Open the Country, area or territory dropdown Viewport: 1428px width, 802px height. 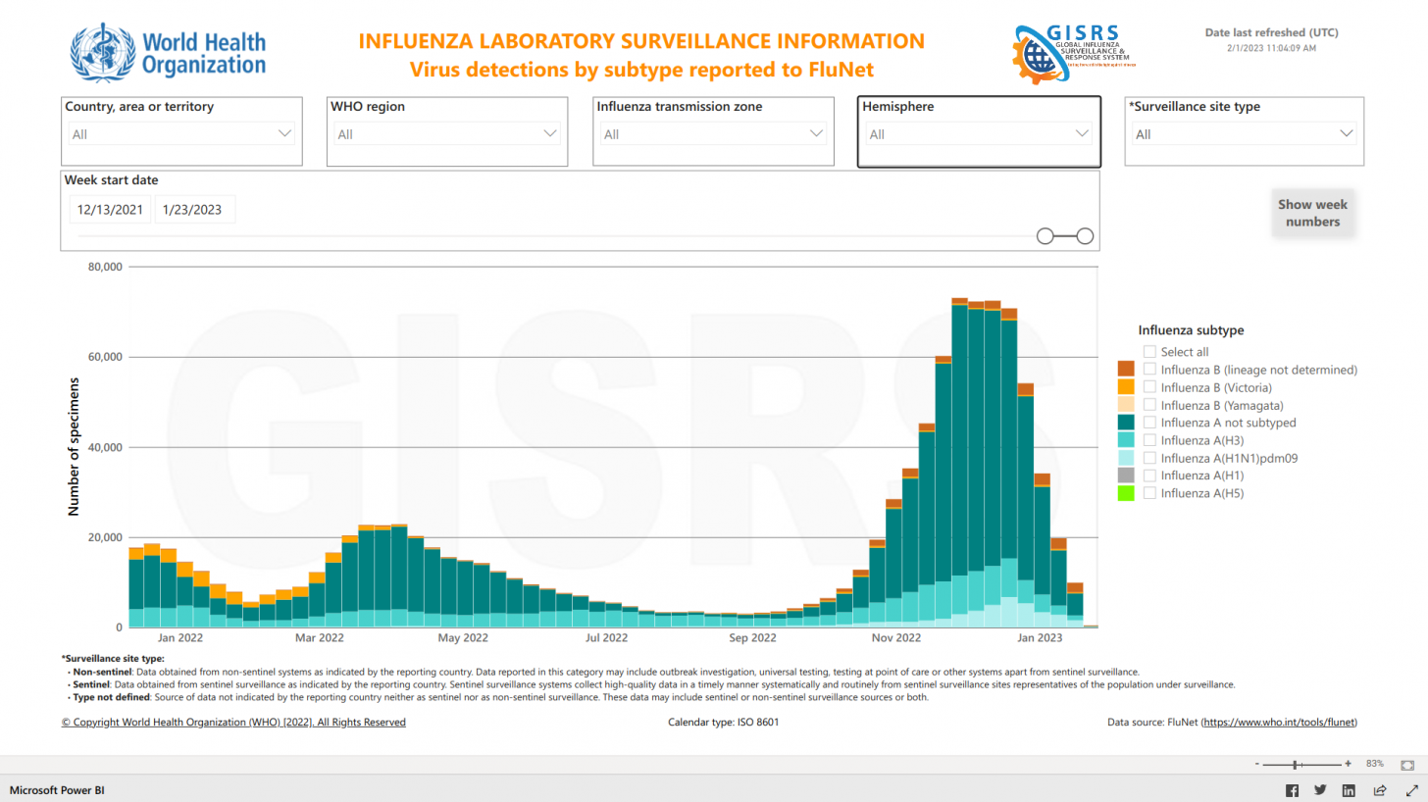click(284, 133)
